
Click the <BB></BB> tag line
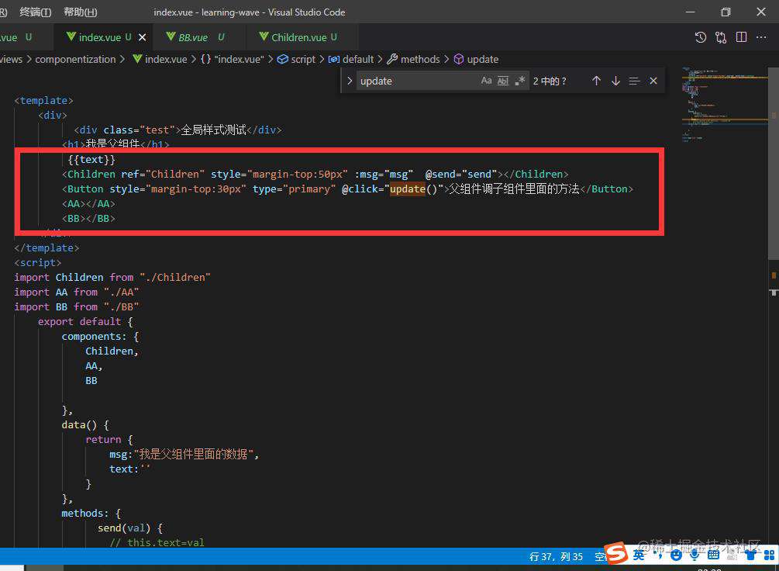coord(88,218)
